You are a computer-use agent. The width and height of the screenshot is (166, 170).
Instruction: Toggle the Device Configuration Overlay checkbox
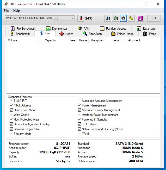[11, 124]
